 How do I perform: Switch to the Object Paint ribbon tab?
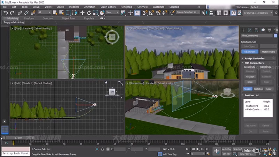click(x=68, y=18)
